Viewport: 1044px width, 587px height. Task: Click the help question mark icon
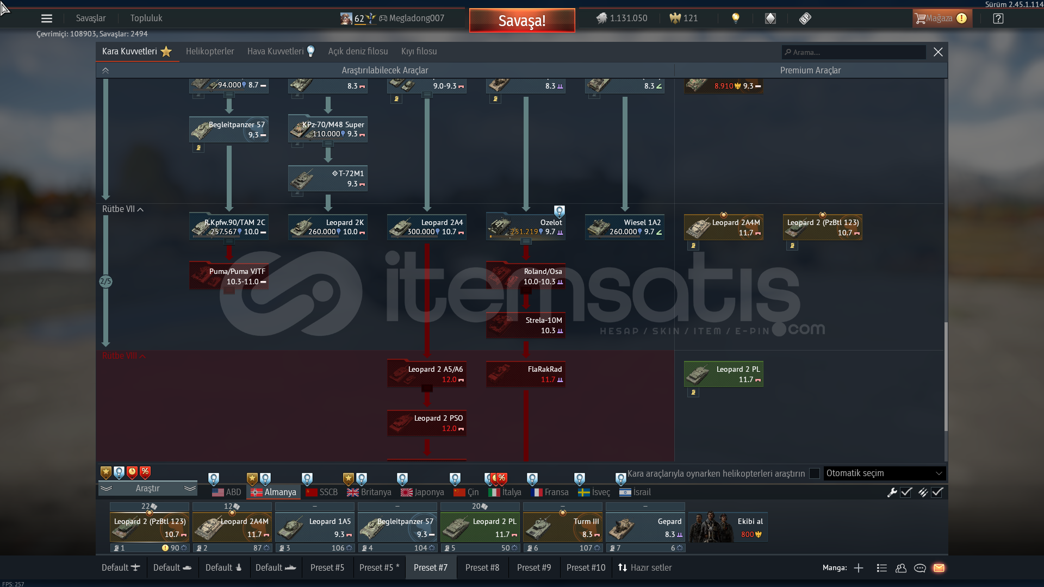[x=998, y=18]
